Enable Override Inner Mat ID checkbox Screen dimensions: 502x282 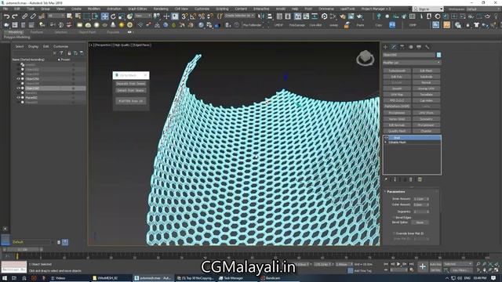pos(394,233)
